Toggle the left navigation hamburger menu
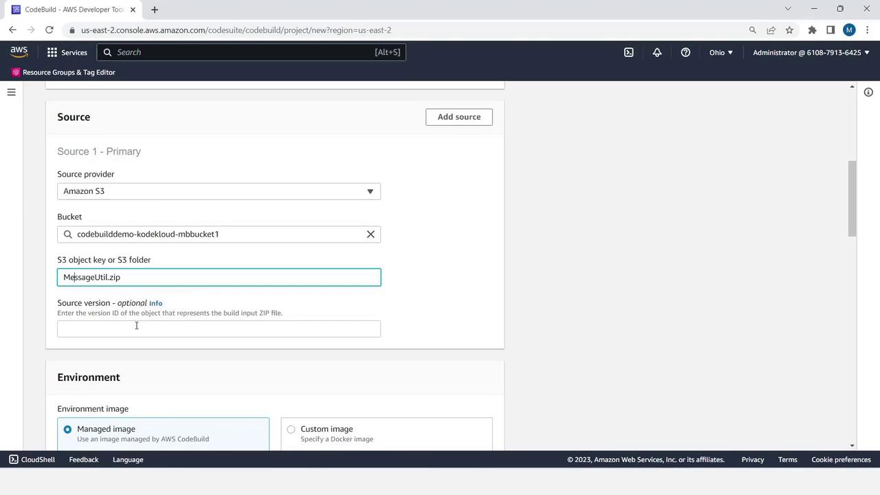Image resolution: width=880 pixels, height=495 pixels. (11, 92)
